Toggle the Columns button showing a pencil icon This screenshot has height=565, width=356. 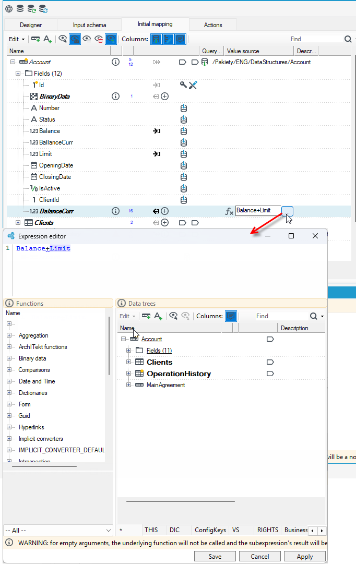(x=168, y=39)
